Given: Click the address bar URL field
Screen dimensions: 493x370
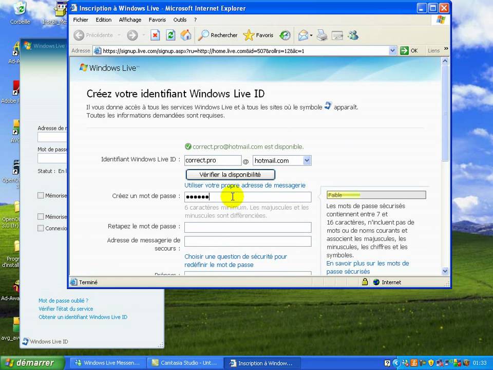Looking at the screenshot, I should (x=245, y=51).
